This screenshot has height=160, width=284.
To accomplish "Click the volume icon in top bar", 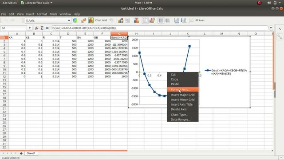I will point(269,3).
